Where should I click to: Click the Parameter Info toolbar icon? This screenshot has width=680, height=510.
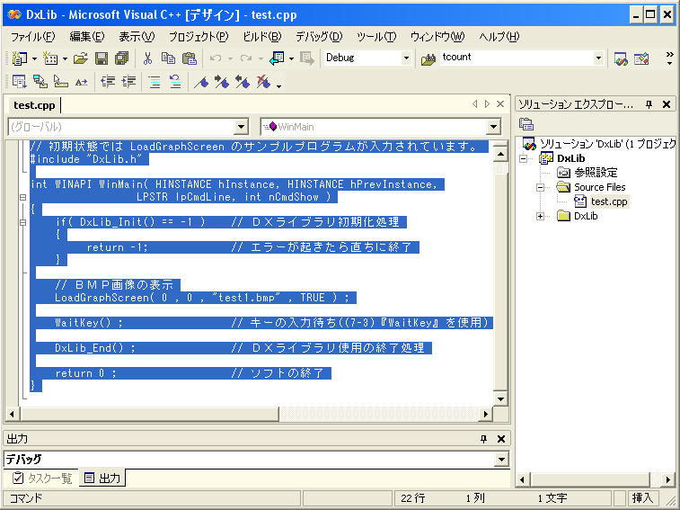[40, 82]
